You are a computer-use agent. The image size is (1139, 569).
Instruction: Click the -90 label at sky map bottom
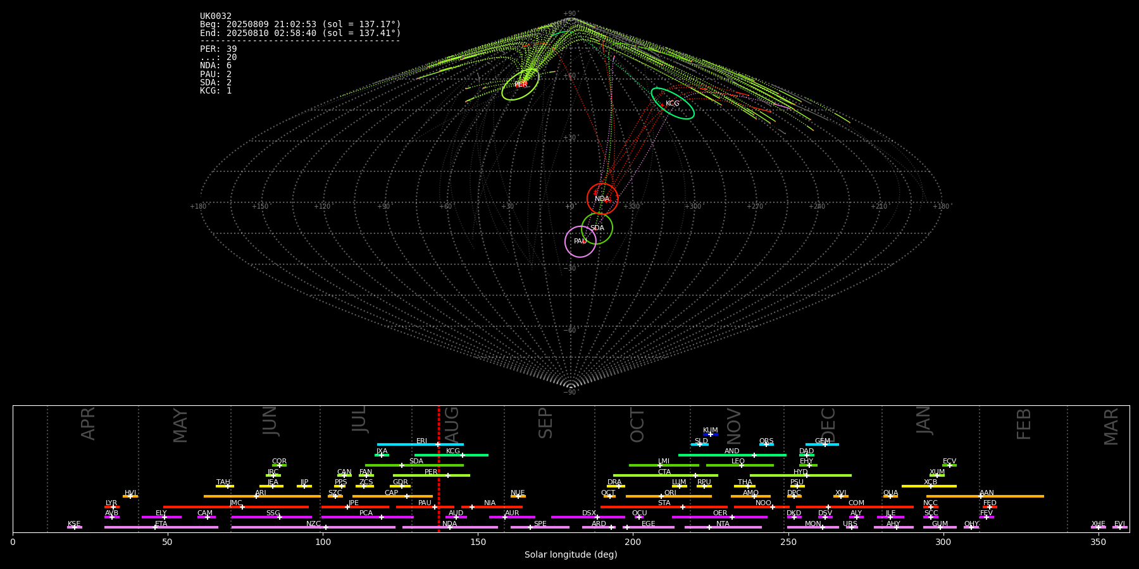(x=571, y=393)
